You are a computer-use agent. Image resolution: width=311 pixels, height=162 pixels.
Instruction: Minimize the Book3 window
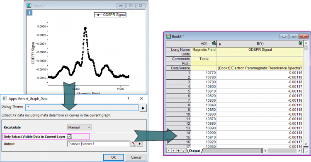click(x=284, y=36)
